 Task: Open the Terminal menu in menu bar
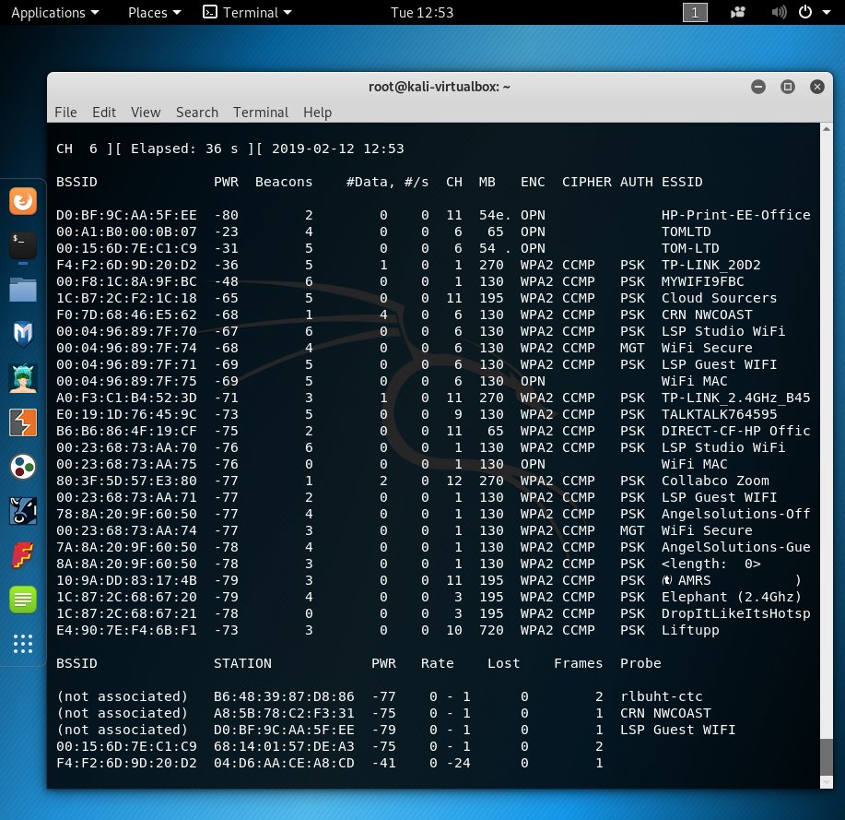[261, 113]
